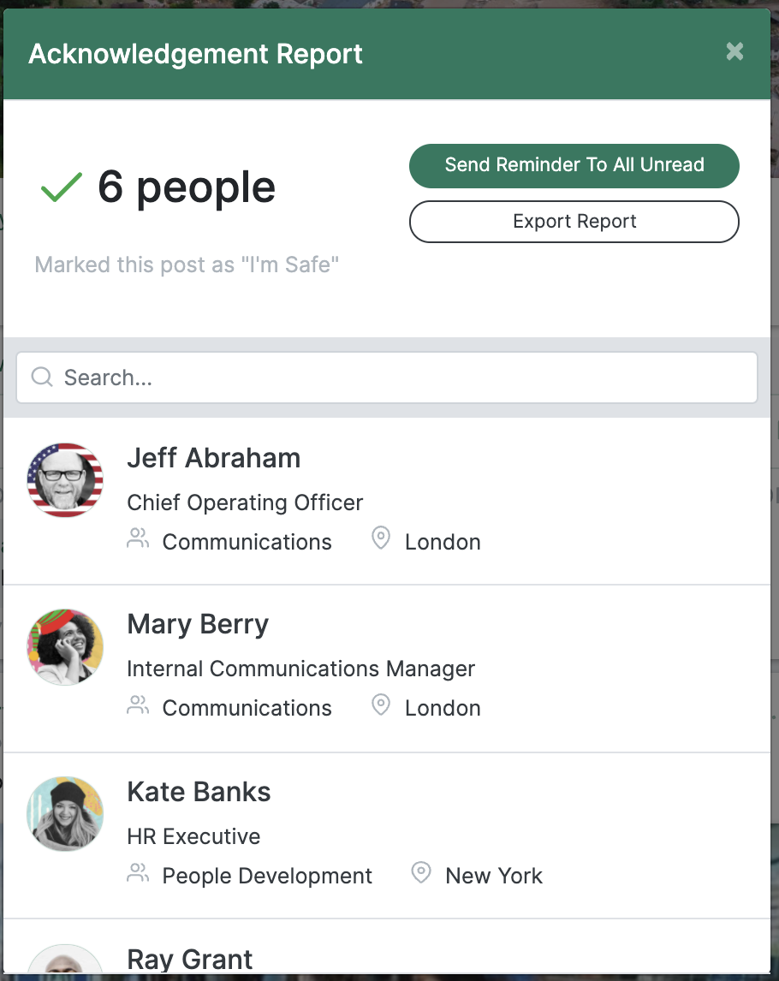Click Mary Berry's department people icon
The width and height of the screenshot is (779, 981).
pos(138,705)
